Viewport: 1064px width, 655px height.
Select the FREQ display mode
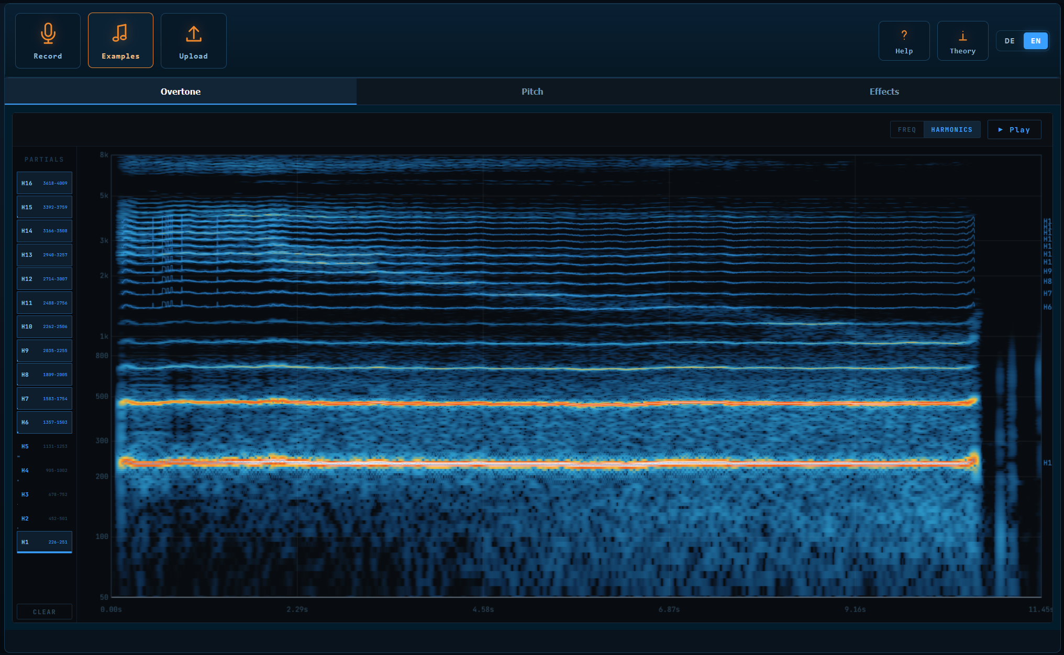click(907, 130)
